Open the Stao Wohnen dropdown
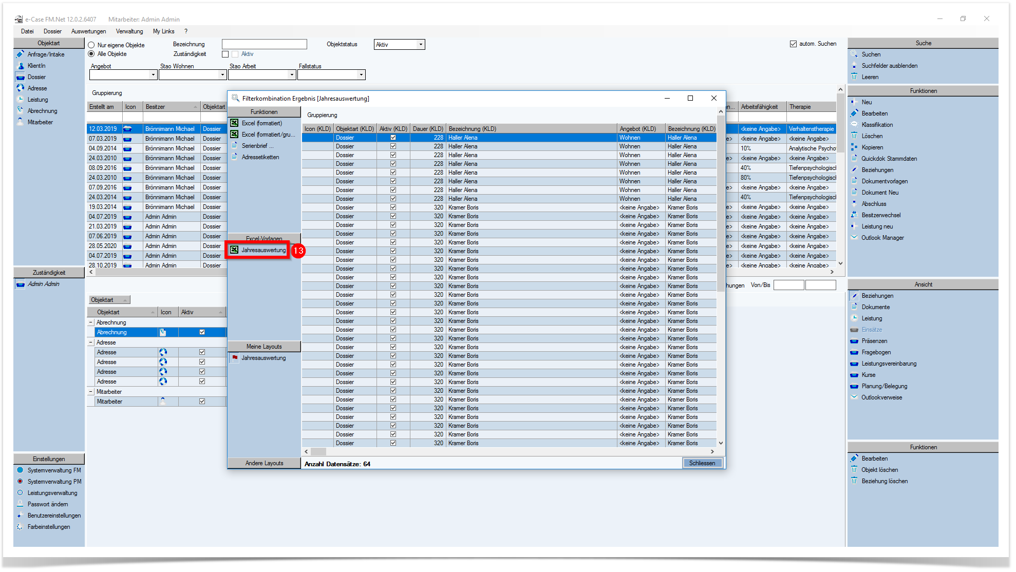Viewport: 1016px width, 572px height. (x=222, y=75)
